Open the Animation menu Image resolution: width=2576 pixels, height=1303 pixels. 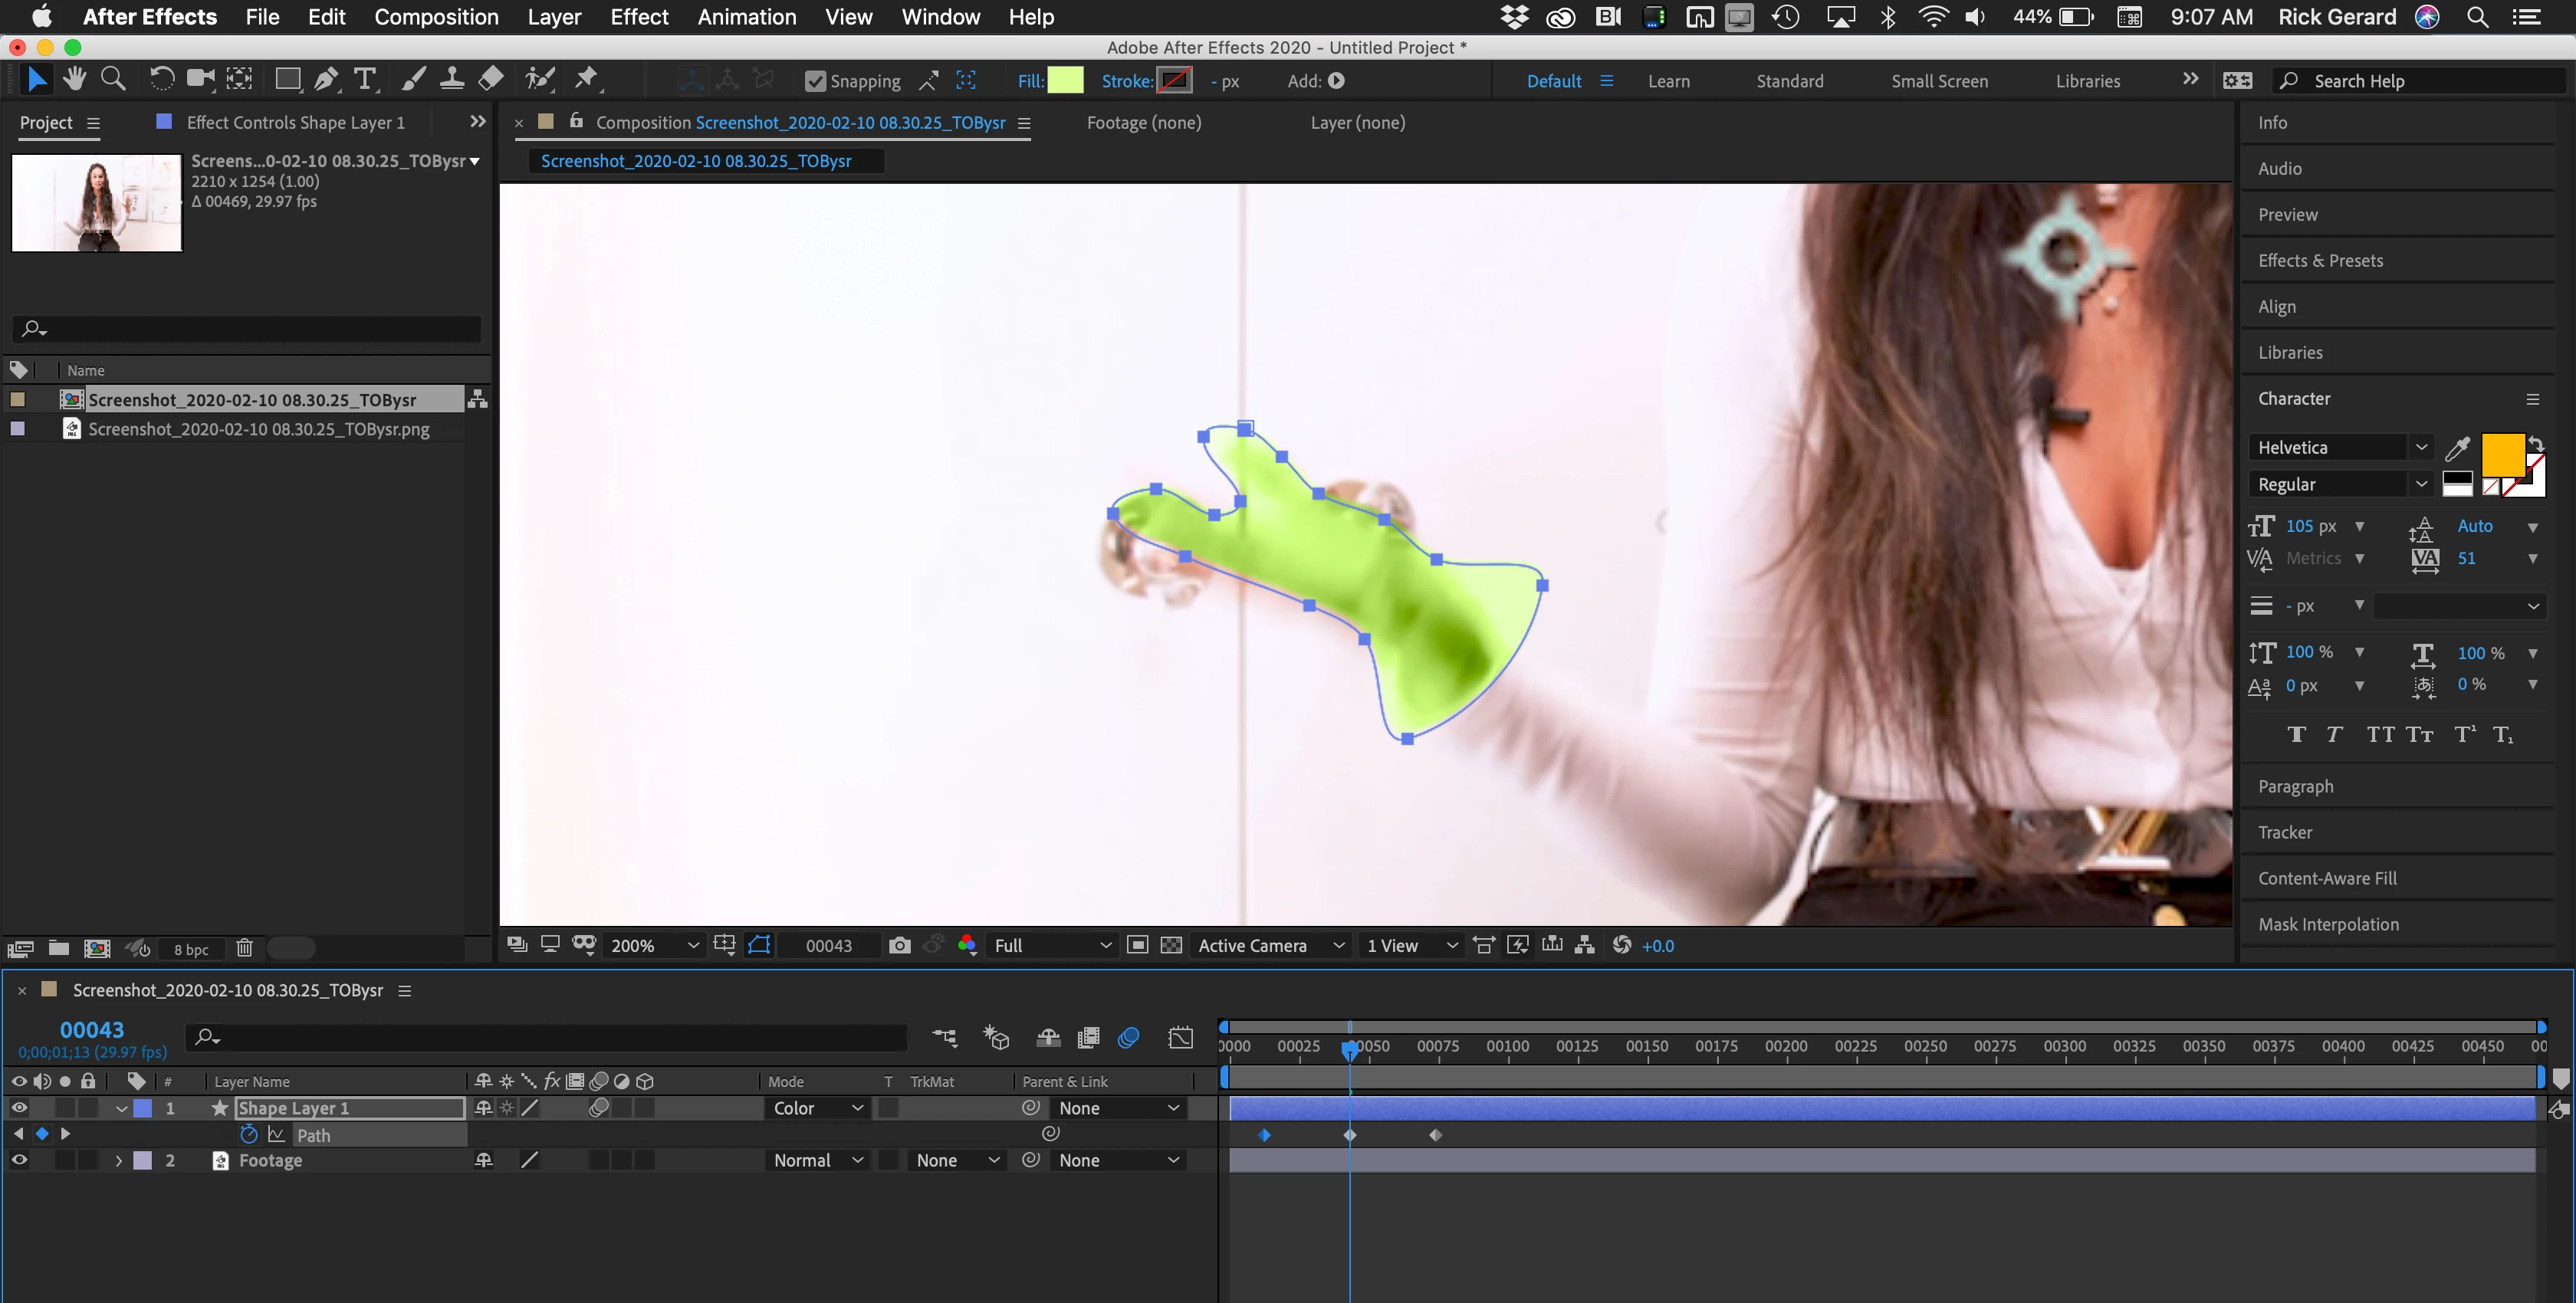[746, 17]
